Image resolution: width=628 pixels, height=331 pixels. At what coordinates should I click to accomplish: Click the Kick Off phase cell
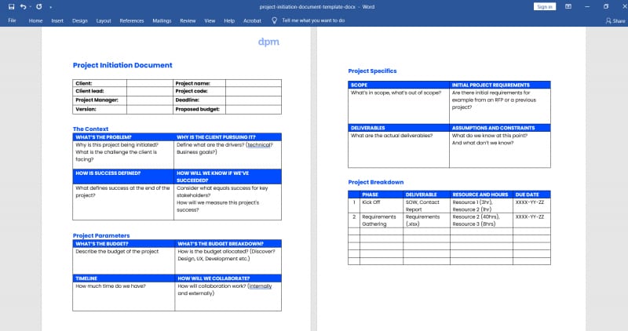[382, 206]
